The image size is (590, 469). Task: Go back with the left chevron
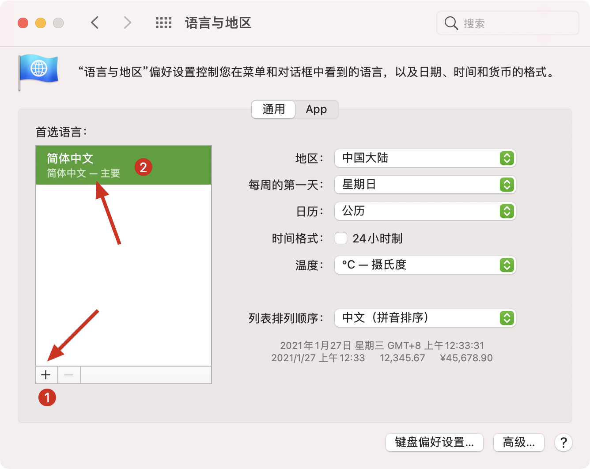pos(95,23)
